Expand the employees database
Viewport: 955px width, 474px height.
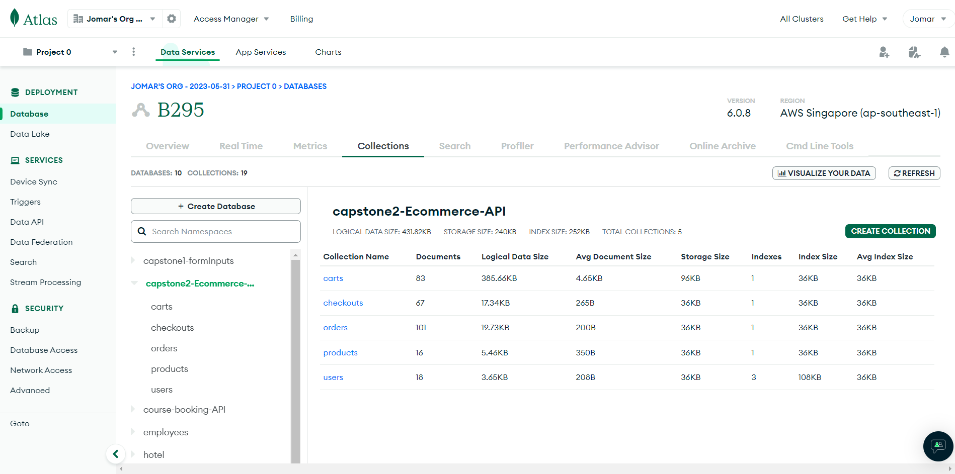click(x=133, y=432)
